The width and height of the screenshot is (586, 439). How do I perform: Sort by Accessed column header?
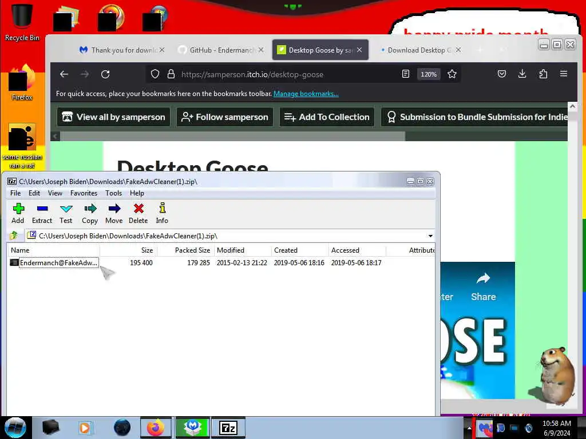(357, 250)
